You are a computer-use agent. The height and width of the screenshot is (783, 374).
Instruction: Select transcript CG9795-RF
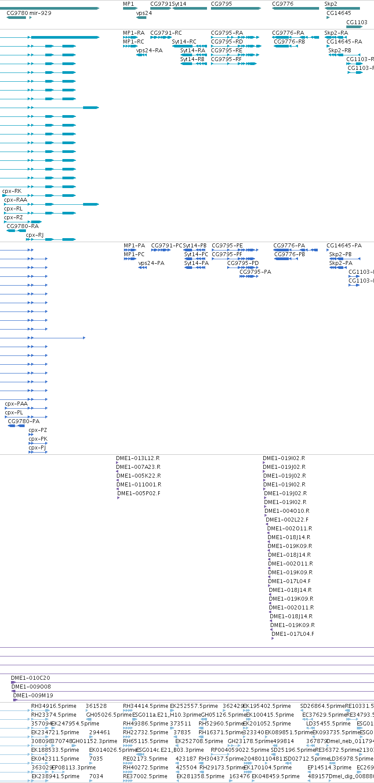[x=226, y=59]
